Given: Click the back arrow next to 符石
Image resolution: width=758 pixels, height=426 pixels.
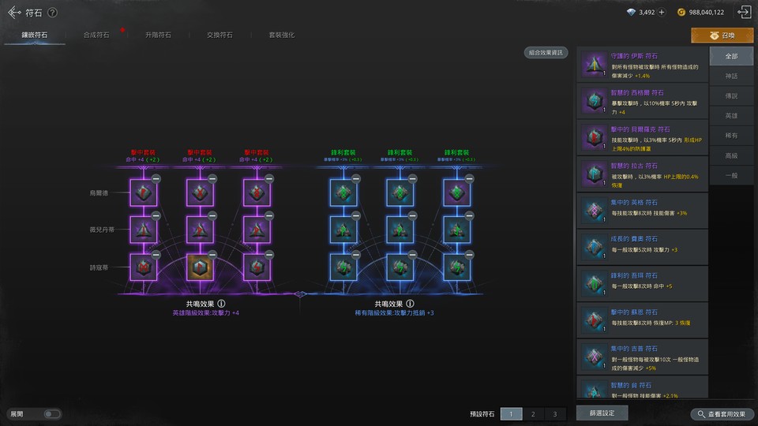Looking at the screenshot, I should click(13, 13).
